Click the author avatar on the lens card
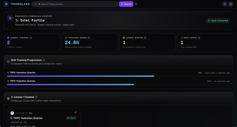This screenshot has width=237, height=127. [12, 113]
